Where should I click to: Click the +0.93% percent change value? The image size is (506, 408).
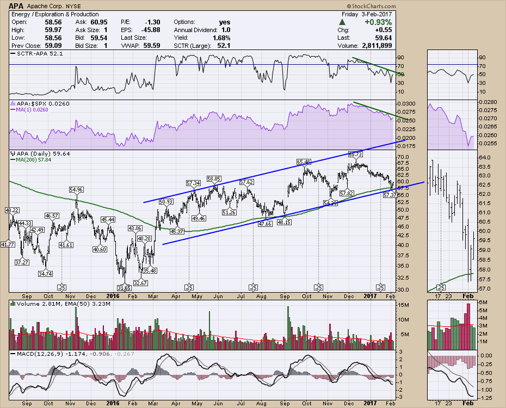[x=378, y=22]
